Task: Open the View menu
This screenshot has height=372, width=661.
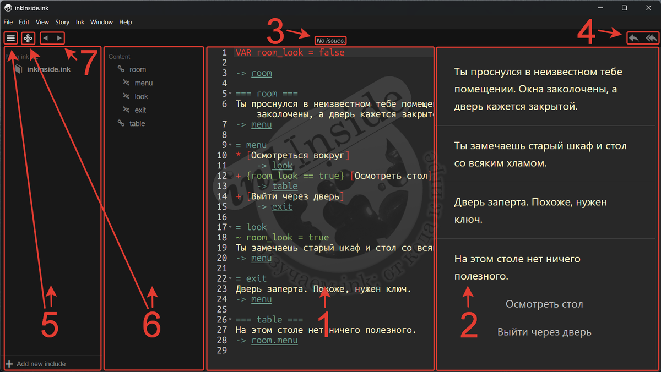Action: coord(42,22)
